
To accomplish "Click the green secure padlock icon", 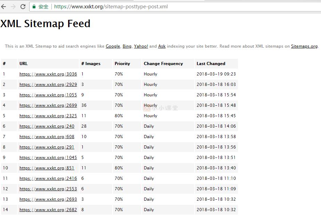I will [34, 7].
